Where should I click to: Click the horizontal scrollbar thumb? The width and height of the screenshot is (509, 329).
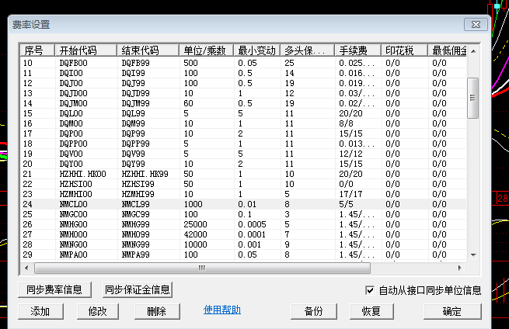pyautogui.click(x=202, y=268)
